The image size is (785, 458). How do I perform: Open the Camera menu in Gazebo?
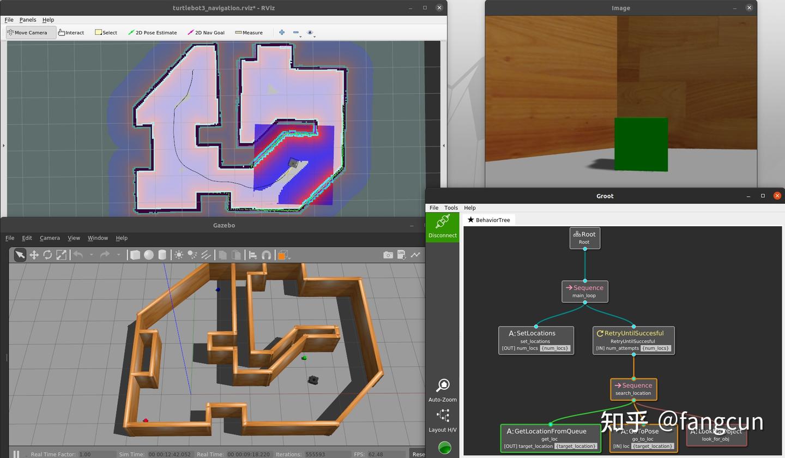coord(50,238)
